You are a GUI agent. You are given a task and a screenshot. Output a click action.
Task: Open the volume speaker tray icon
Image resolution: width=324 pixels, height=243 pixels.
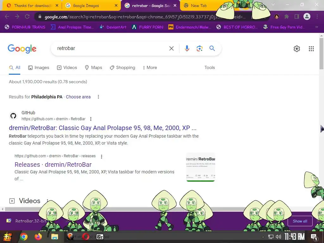pyautogui.click(x=278, y=237)
